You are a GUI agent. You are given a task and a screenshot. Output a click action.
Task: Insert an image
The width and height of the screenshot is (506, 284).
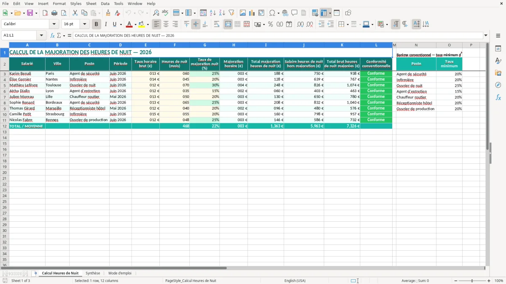click(243, 13)
